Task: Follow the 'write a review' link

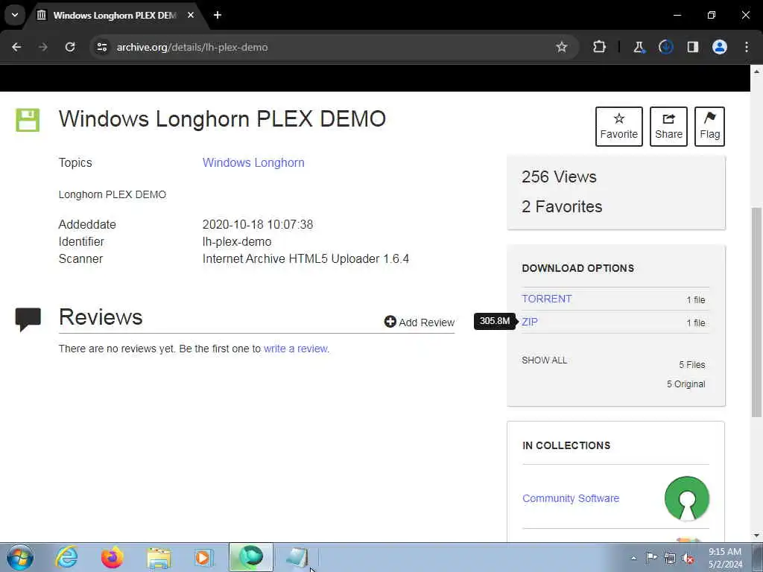Action: 296,349
